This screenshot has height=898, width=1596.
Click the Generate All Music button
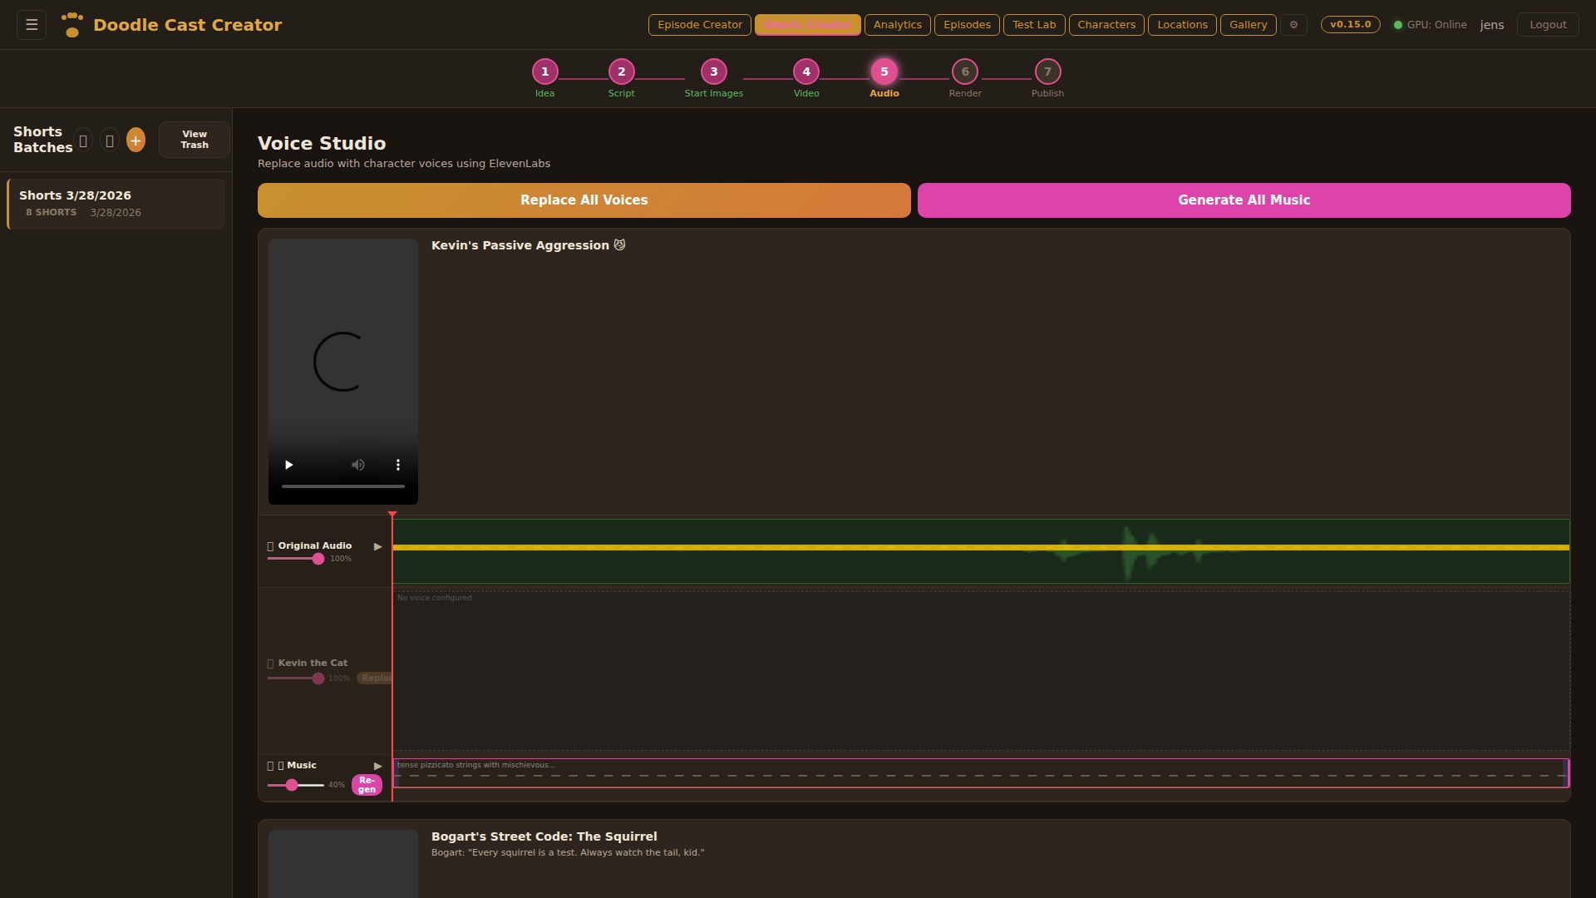coord(1243,200)
